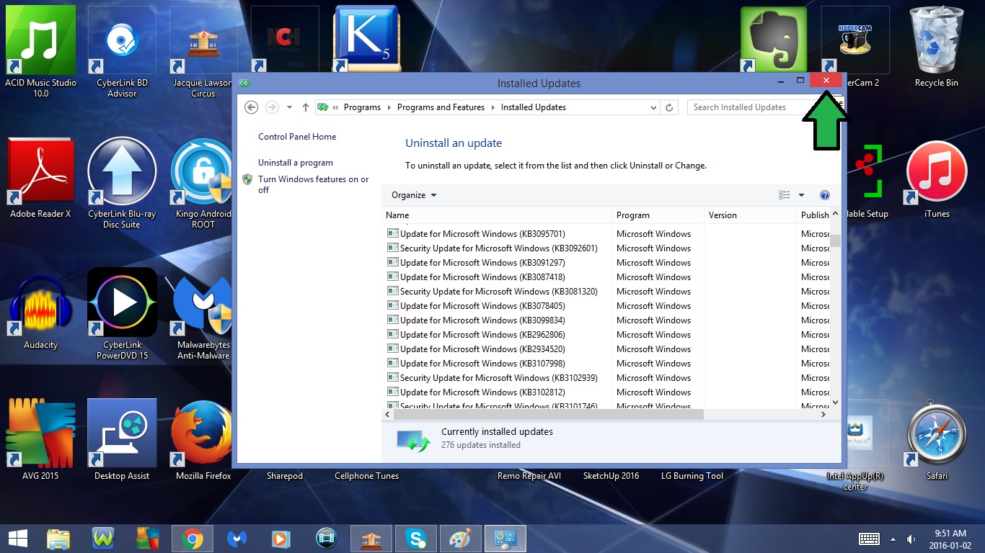
Task: Click the Programs breadcrumb
Action: click(362, 107)
